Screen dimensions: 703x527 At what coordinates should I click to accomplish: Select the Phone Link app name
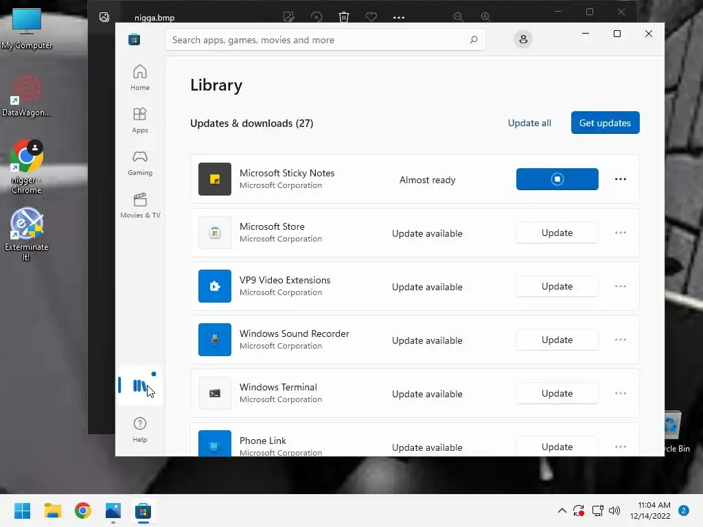pos(263,441)
